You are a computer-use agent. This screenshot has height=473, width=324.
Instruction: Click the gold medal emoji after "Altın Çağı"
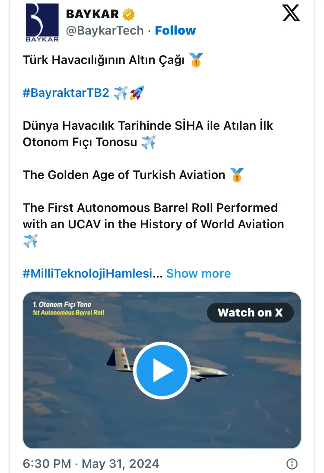pos(196,60)
